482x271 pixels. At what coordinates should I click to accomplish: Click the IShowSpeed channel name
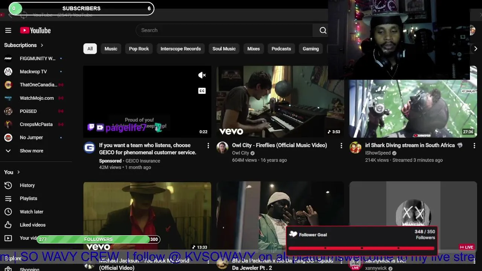(378, 153)
